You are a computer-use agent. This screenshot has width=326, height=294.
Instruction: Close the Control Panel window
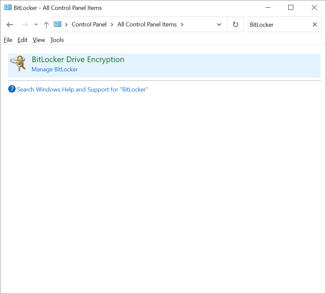coord(314,8)
